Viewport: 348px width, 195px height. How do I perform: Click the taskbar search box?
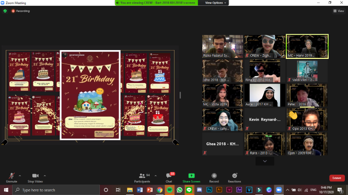[x=56, y=190]
